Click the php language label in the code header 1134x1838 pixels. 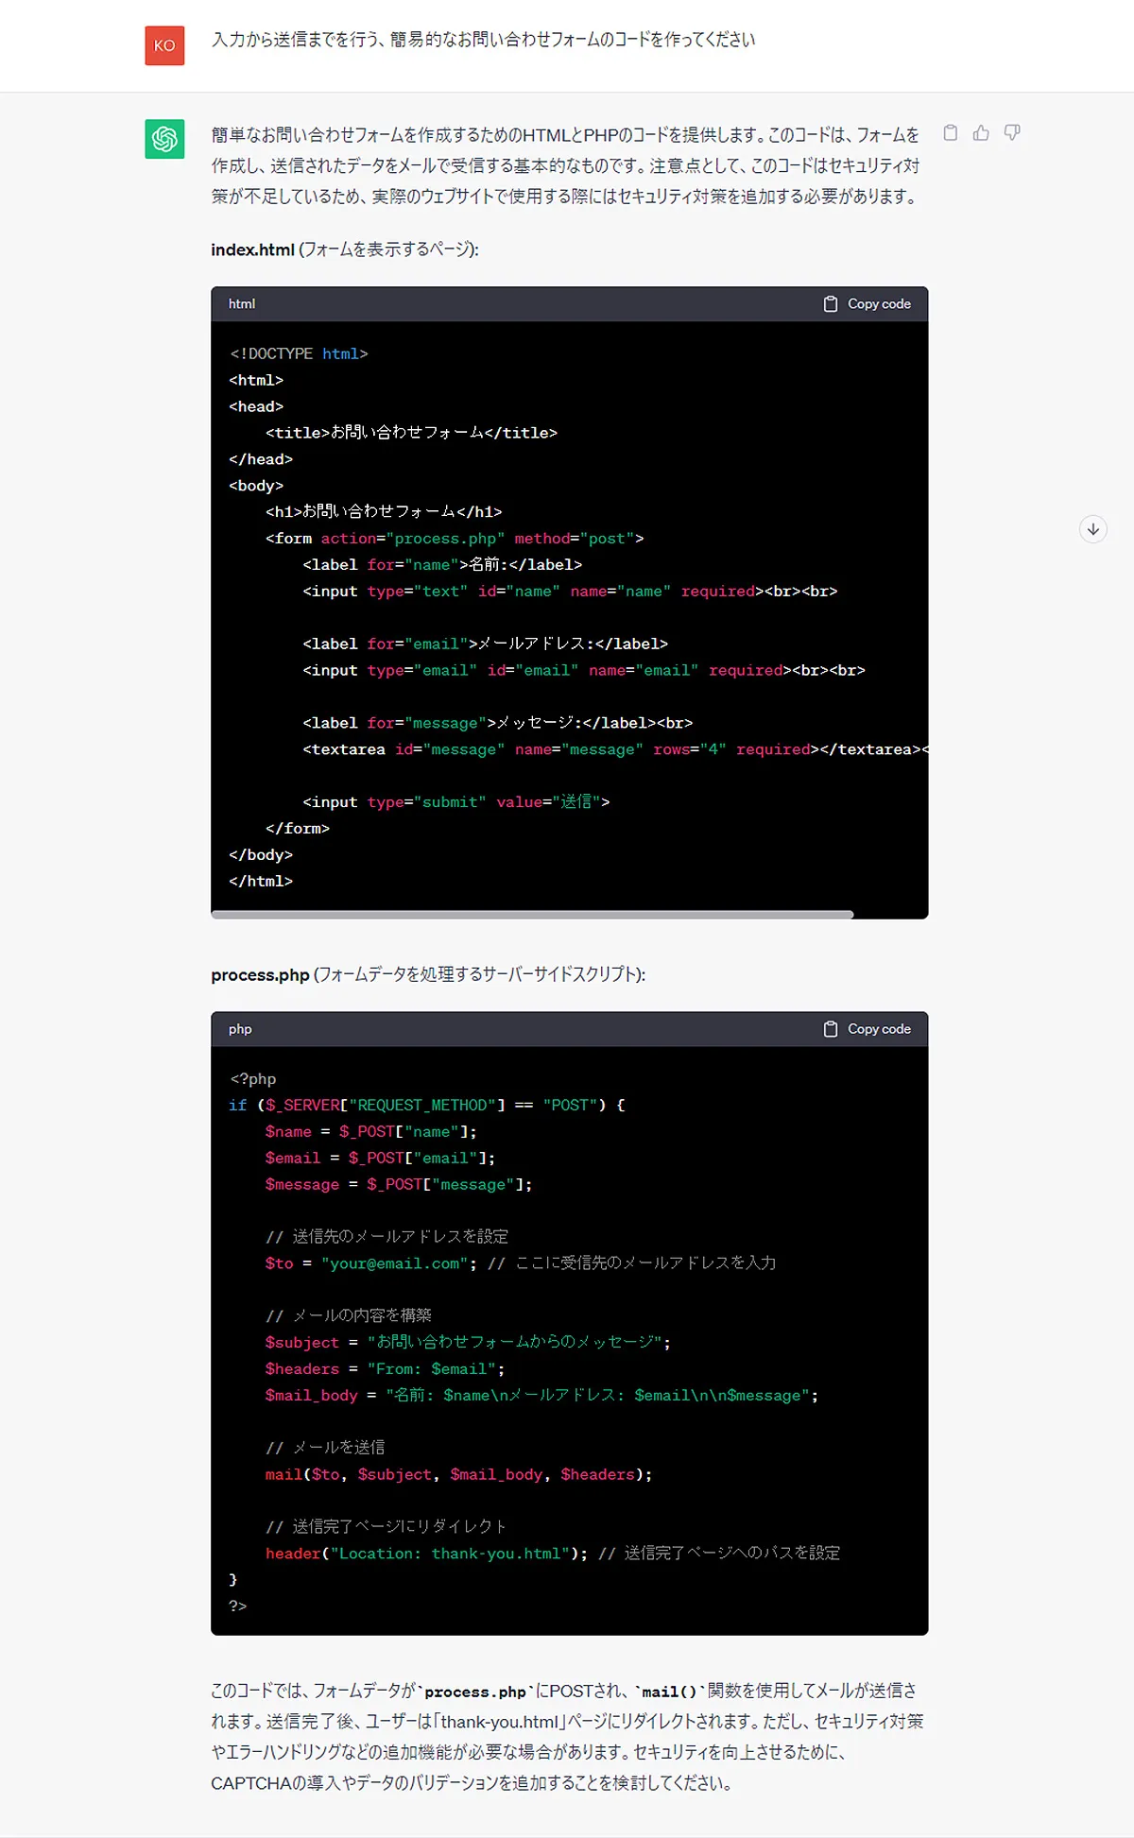pos(240,1029)
